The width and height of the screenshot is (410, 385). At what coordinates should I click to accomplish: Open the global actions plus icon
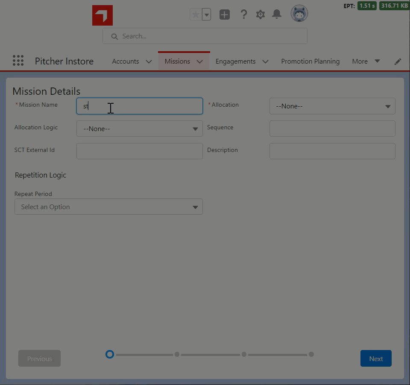click(225, 15)
